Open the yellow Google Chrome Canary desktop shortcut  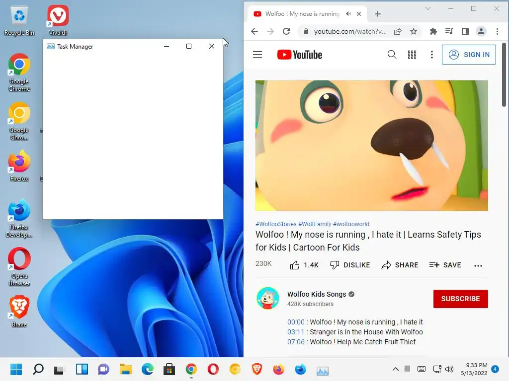tap(19, 121)
